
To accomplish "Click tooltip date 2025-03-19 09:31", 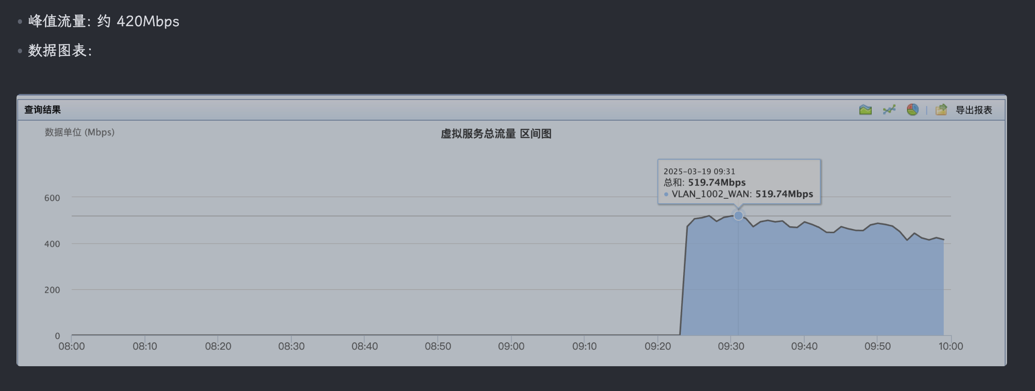I will point(699,171).
